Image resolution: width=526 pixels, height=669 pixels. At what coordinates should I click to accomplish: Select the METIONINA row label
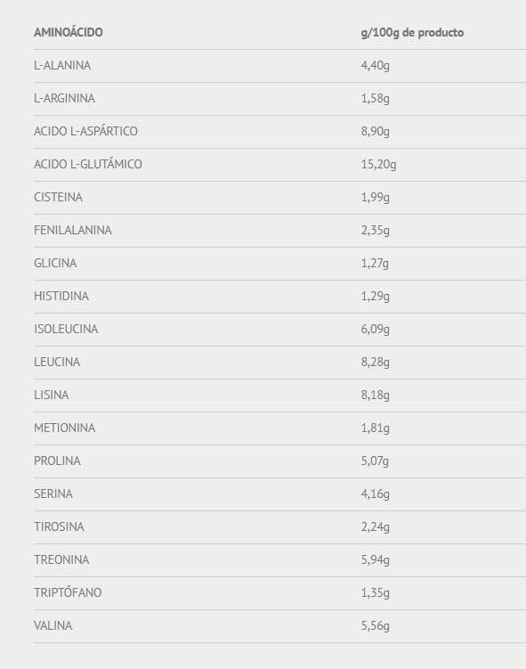pyautogui.click(x=64, y=428)
